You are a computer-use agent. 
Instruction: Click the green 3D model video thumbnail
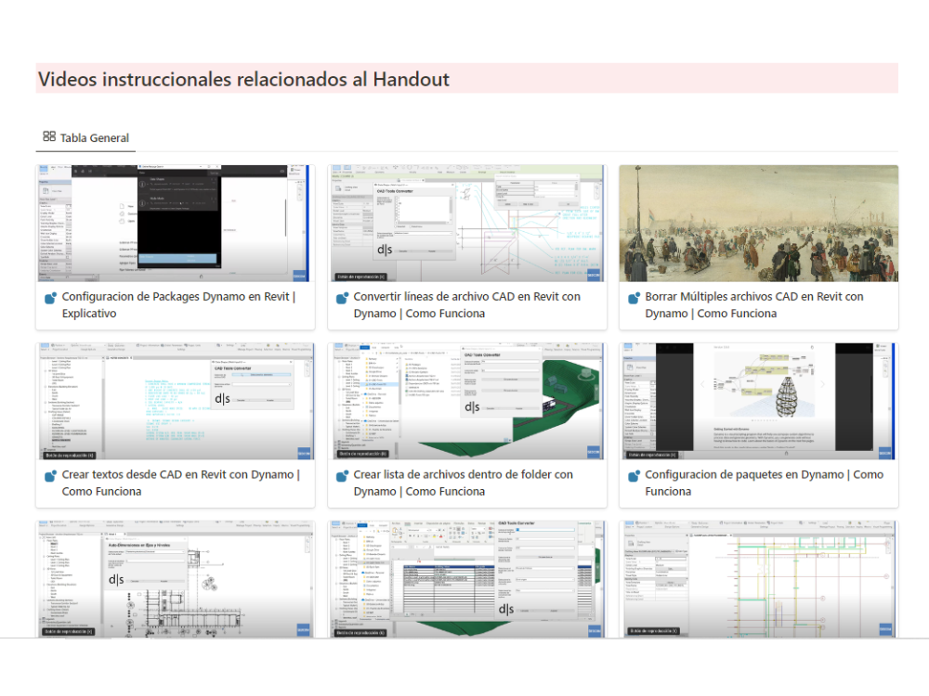point(466,401)
